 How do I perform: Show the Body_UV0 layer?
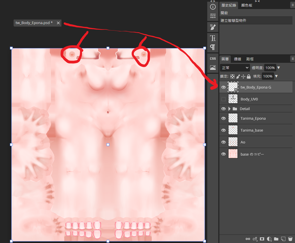pos(223,99)
